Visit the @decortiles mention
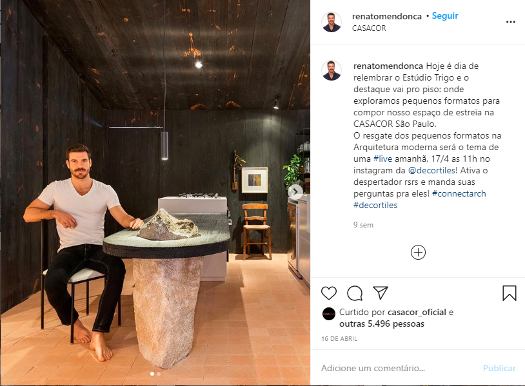 pyautogui.click(x=431, y=171)
